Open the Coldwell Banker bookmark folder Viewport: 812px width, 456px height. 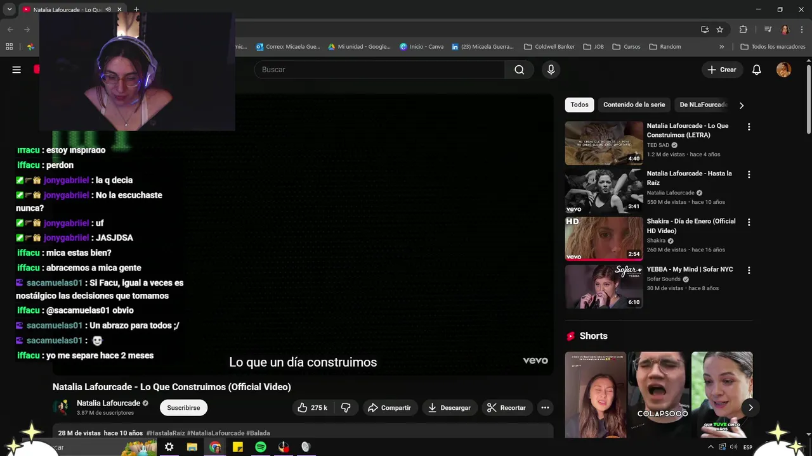pos(549,46)
